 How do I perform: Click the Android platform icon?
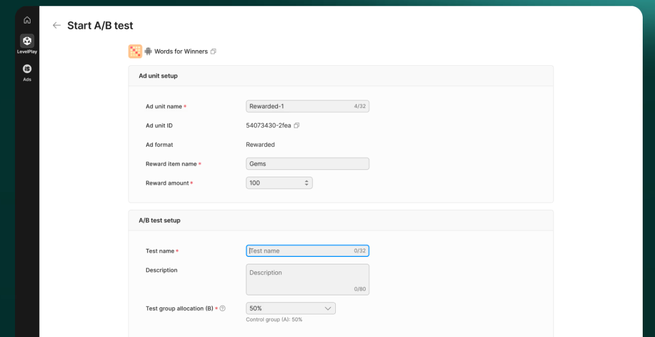[148, 52]
